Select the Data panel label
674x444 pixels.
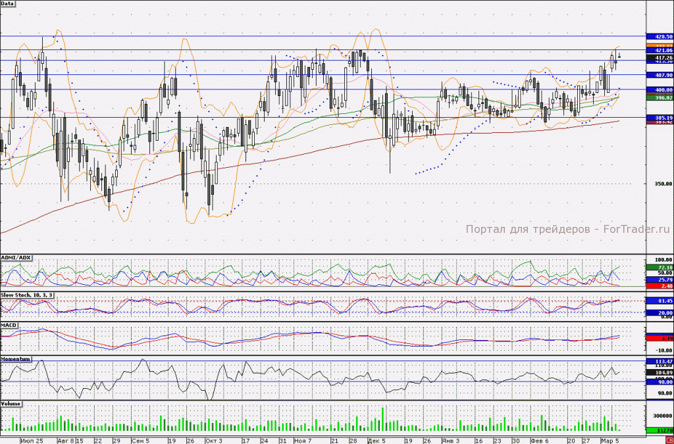[8, 3]
